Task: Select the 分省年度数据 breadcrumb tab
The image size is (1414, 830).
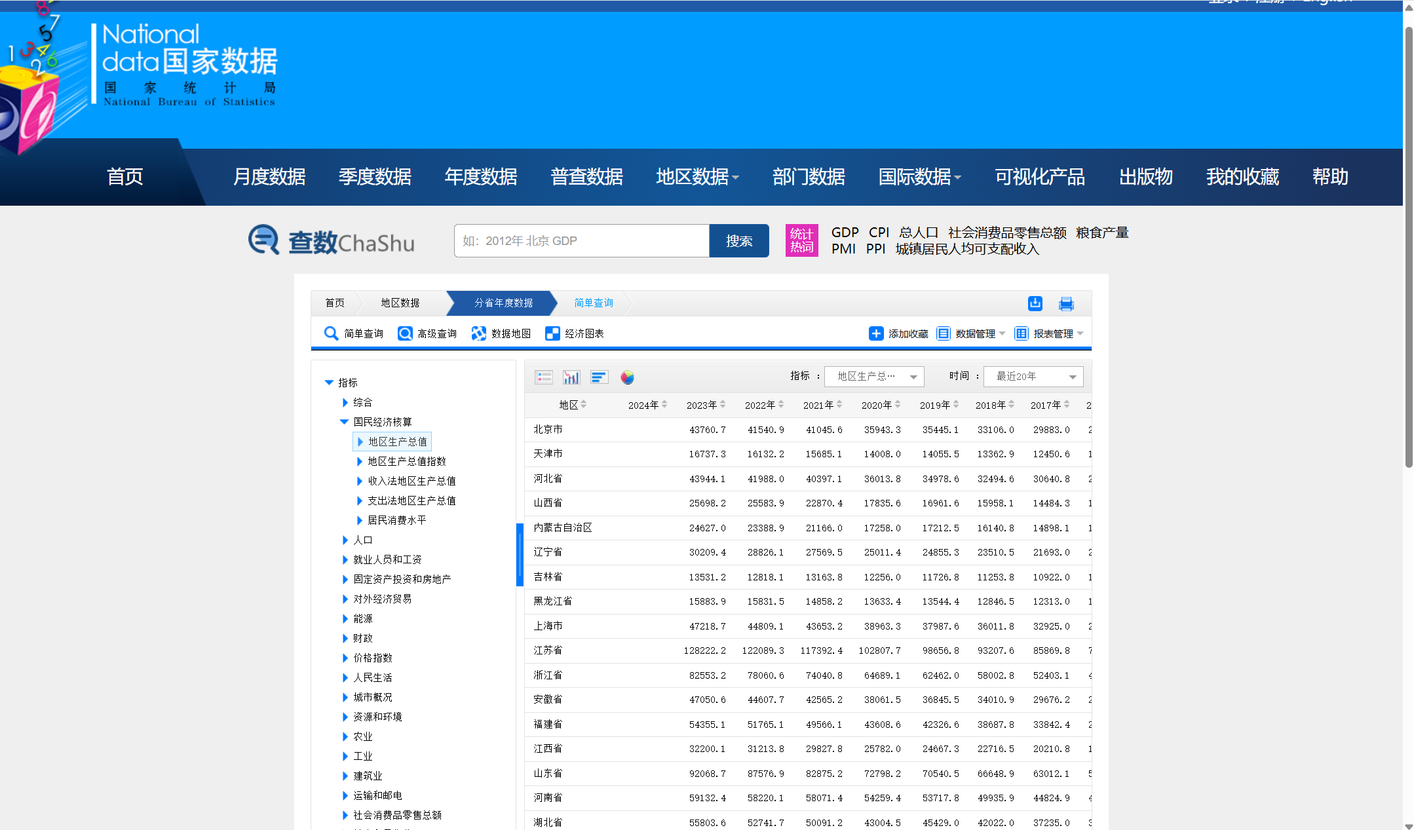Action: tap(503, 303)
